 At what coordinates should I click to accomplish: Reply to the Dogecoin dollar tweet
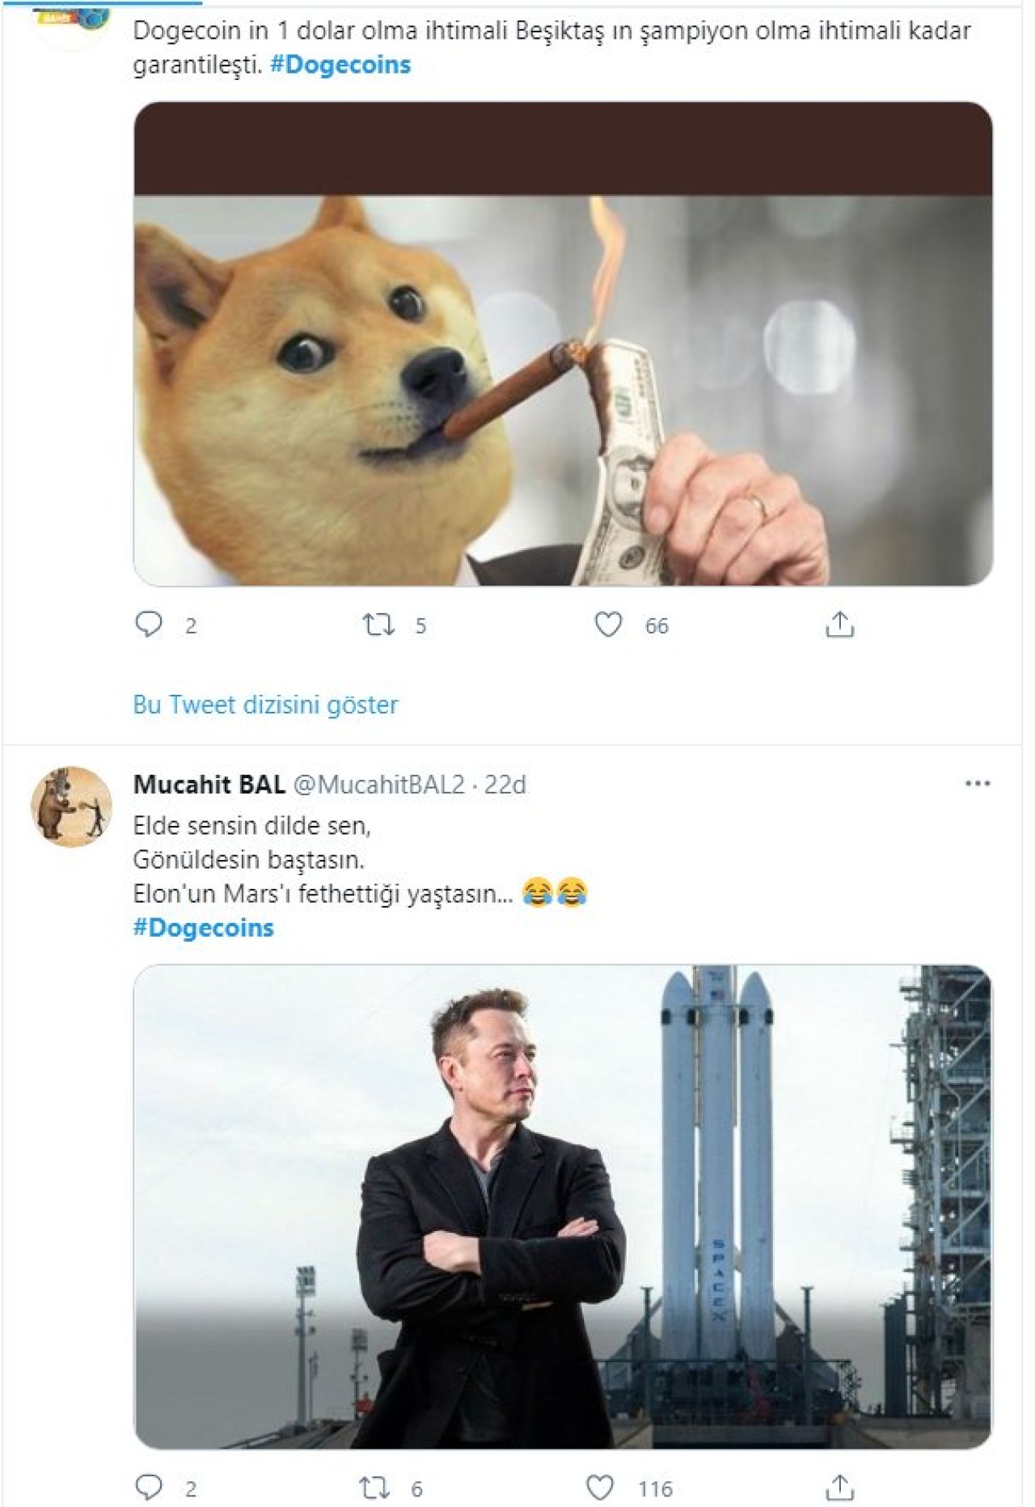pyautogui.click(x=150, y=623)
